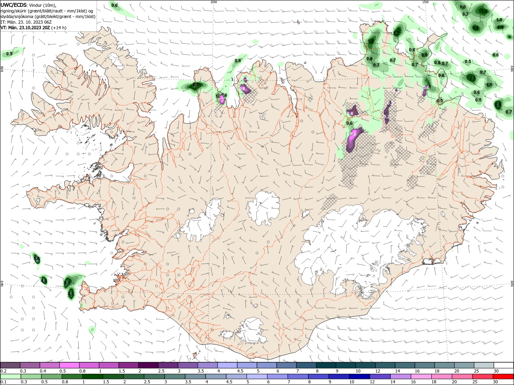Image resolution: width=514 pixels, height=385 pixels.
Task: Click the Hofsjökull glacier in central Iceland
Action: [264, 208]
